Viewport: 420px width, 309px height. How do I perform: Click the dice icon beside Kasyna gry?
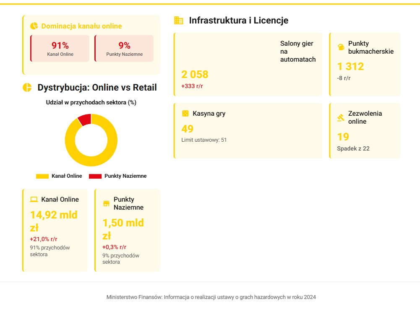[185, 114]
